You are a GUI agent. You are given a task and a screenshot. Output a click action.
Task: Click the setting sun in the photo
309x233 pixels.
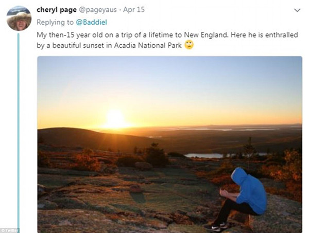tap(114, 119)
